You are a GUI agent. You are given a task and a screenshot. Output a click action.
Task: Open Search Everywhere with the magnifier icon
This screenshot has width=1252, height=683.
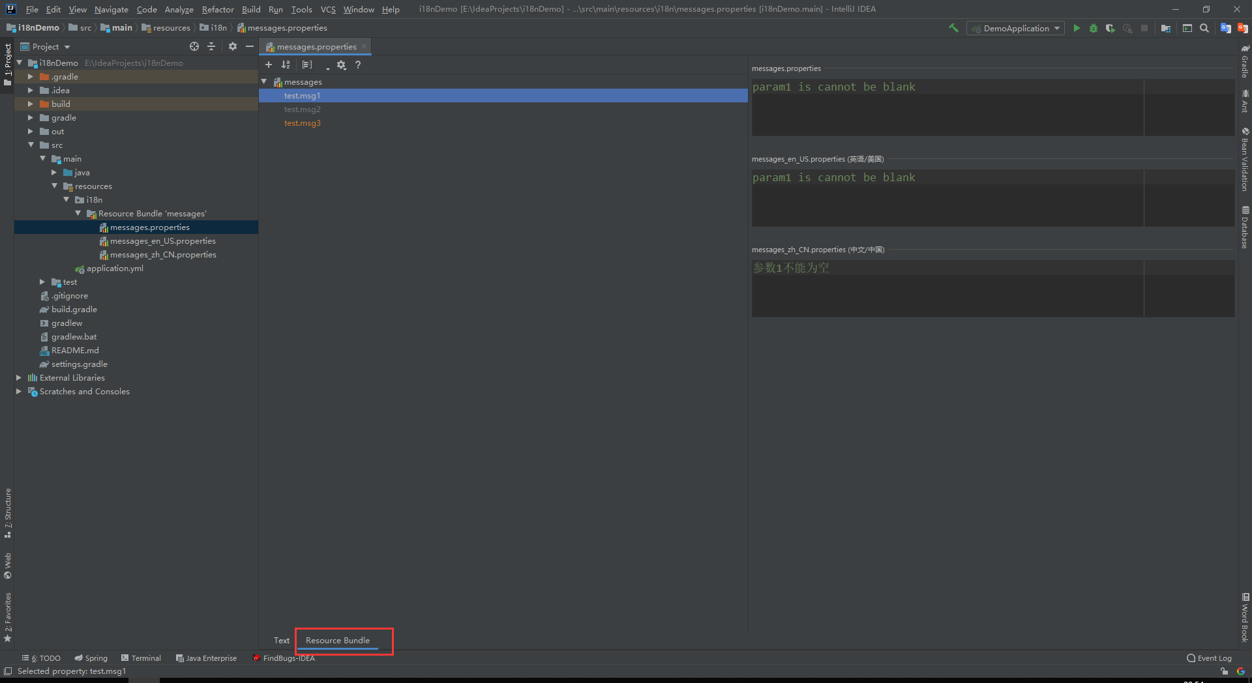1204,28
